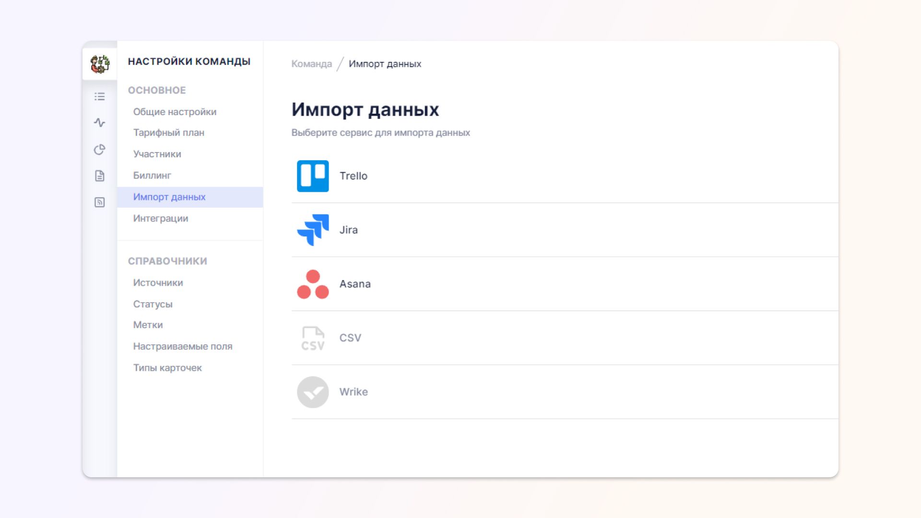Screen dimensions: 921x518
Task: Click the ОСНОВНОЕ section heading
Action: [x=156, y=90]
